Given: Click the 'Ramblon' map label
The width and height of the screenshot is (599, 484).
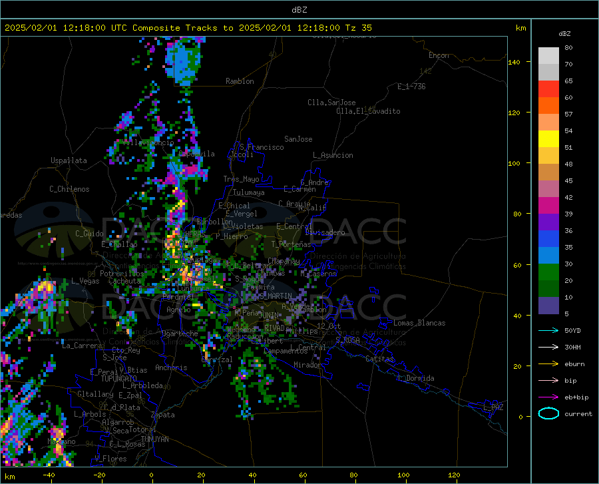Looking at the screenshot, I should point(240,81).
